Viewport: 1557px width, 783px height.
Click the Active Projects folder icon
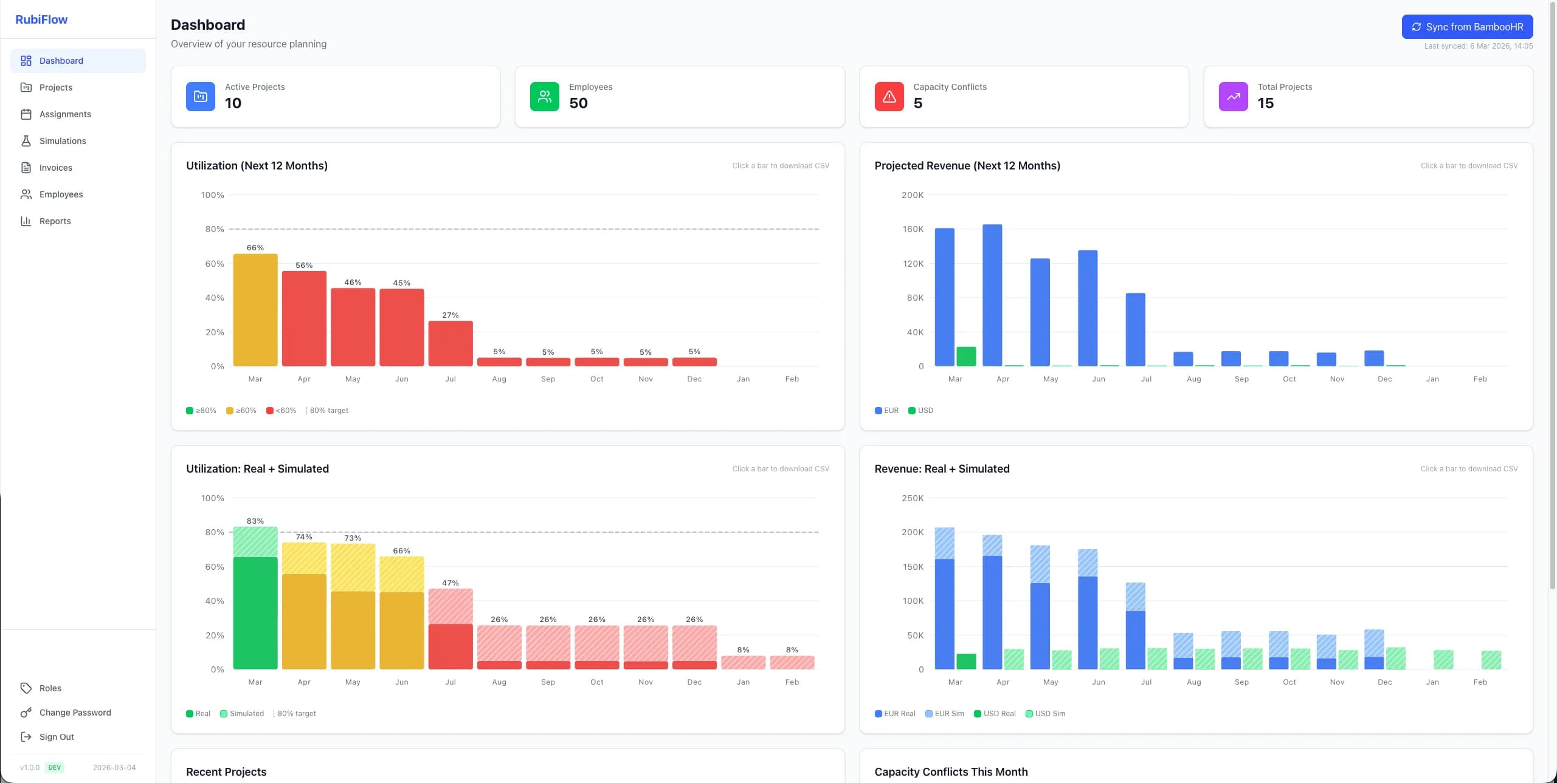(x=200, y=97)
